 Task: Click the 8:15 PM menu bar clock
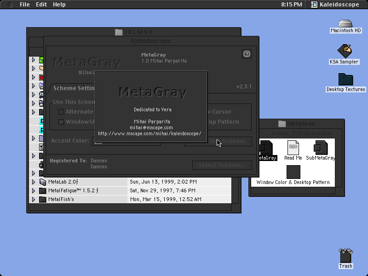[292, 4]
